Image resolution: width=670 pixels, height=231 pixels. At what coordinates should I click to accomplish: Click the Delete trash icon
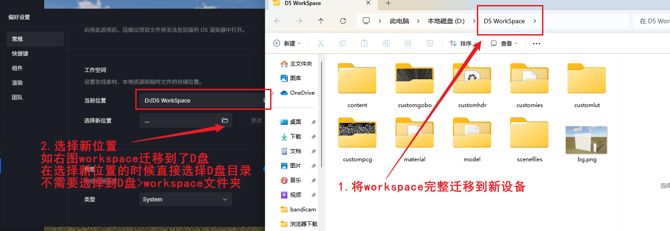click(430, 43)
